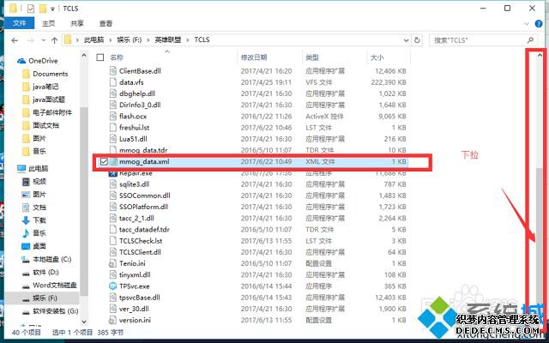The width and height of the screenshot is (549, 343).
Task: Click the sqlite3.dll file icon
Action: pos(112,184)
